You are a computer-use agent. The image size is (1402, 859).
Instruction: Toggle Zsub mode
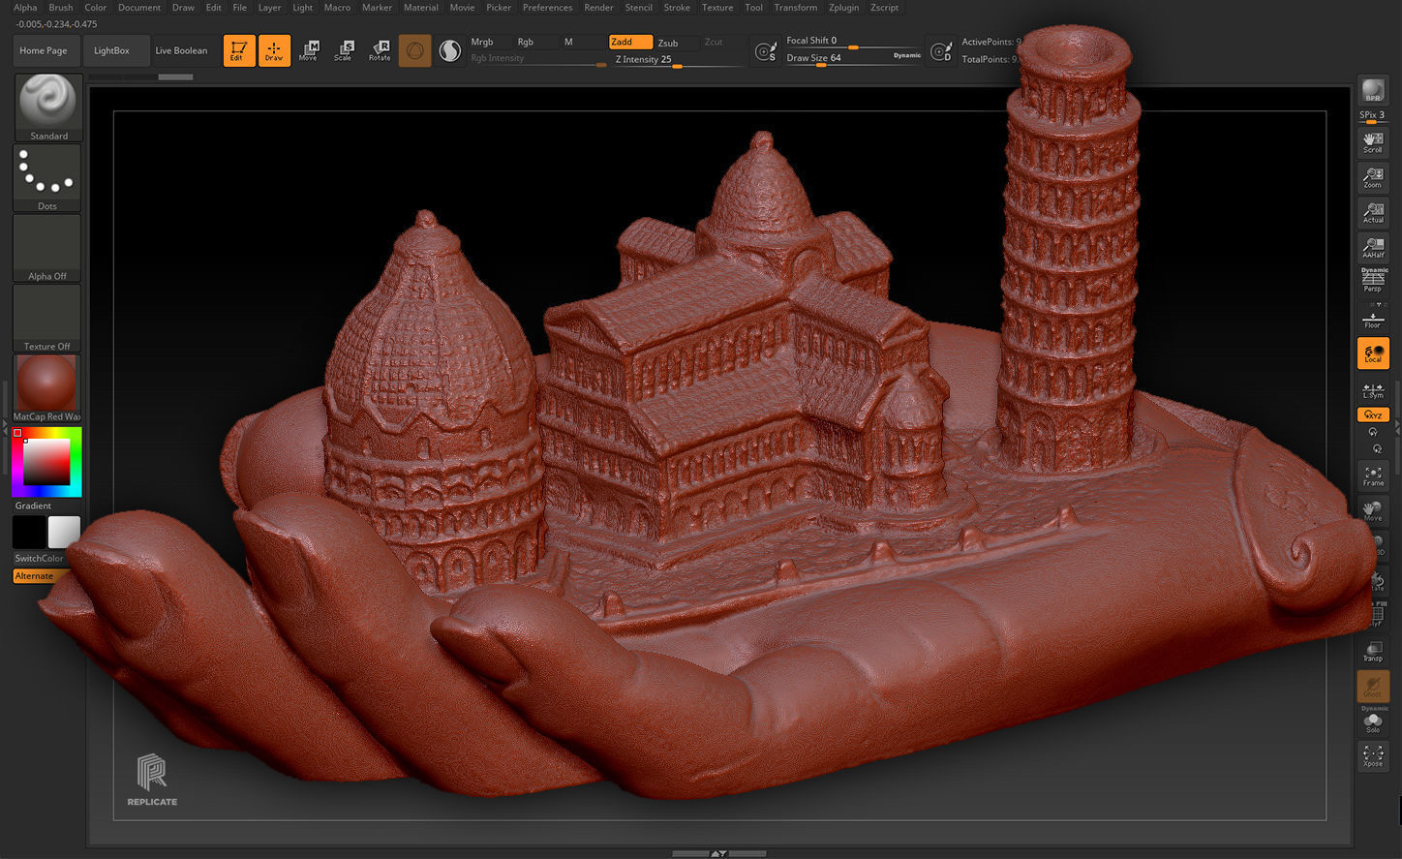pyautogui.click(x=677, y=43)
